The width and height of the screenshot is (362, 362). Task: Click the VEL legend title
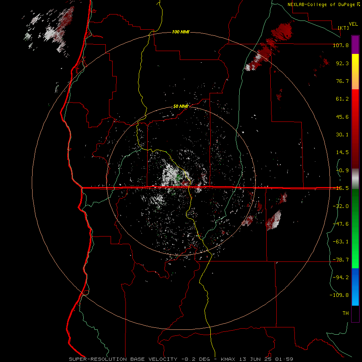[x=353, y=24]
